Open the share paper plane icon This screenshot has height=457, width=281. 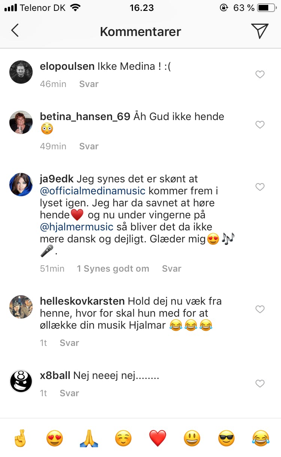point(260,31)
